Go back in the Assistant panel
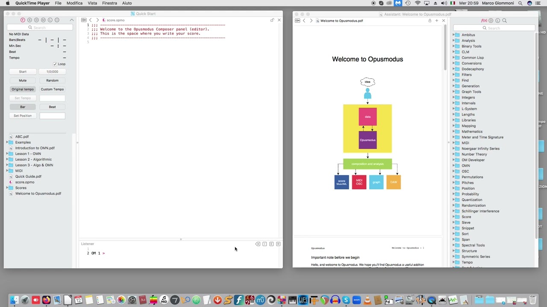Viewport: 547px width, 307px height. pos(304,20)
